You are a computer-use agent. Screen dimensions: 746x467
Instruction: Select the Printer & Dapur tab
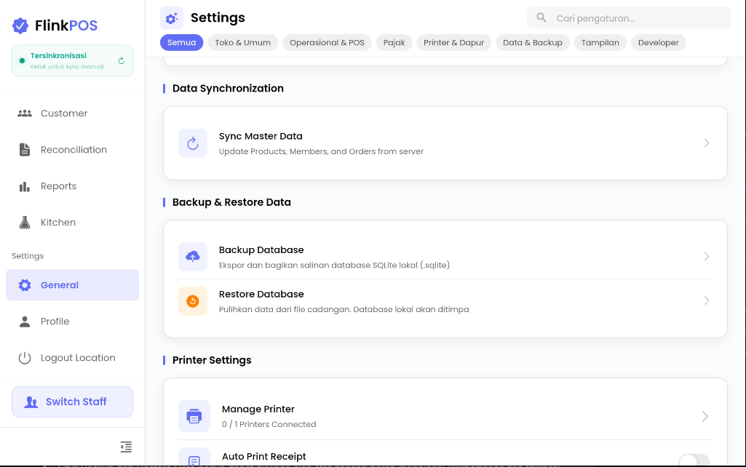coord(454,43)
